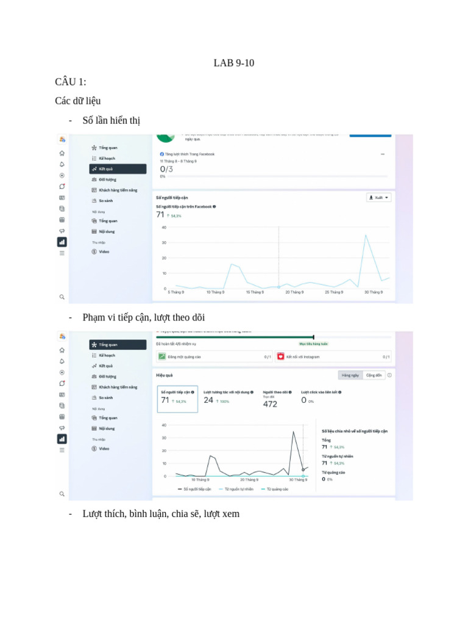Click the notifications bell in the first screenshot
468x625 pixels.
click(62, 164)
